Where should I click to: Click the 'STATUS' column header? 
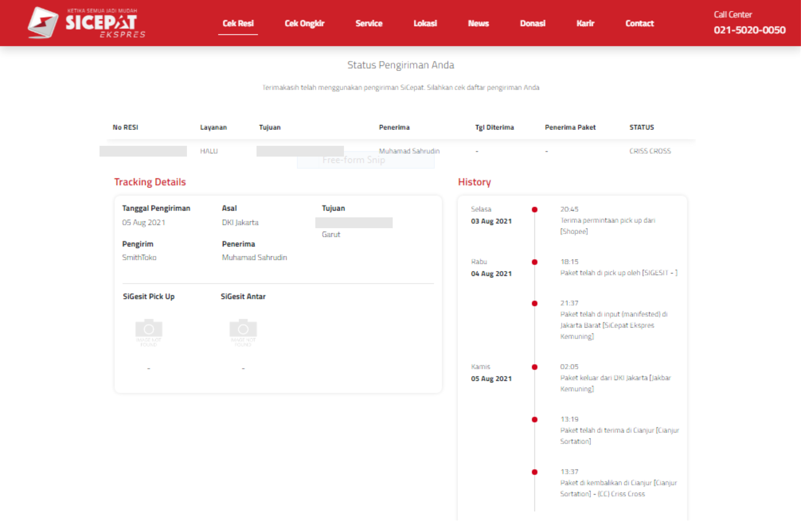click(641, 127)
